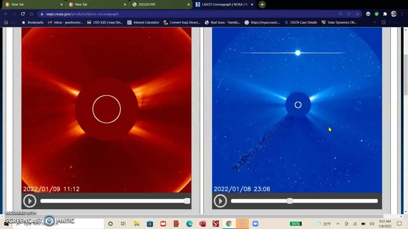Screen dimensions: 408x229
Task: Open Zoom from the taskbar
Action: pyautogui.click(x=255, y=224)
